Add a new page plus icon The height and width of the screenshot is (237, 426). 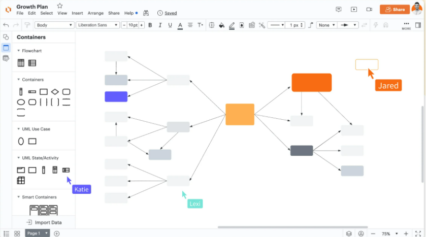coord(56,233)
